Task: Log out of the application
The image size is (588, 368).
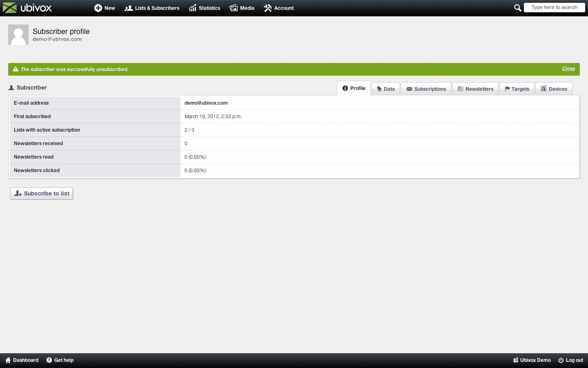Action: 570,360
